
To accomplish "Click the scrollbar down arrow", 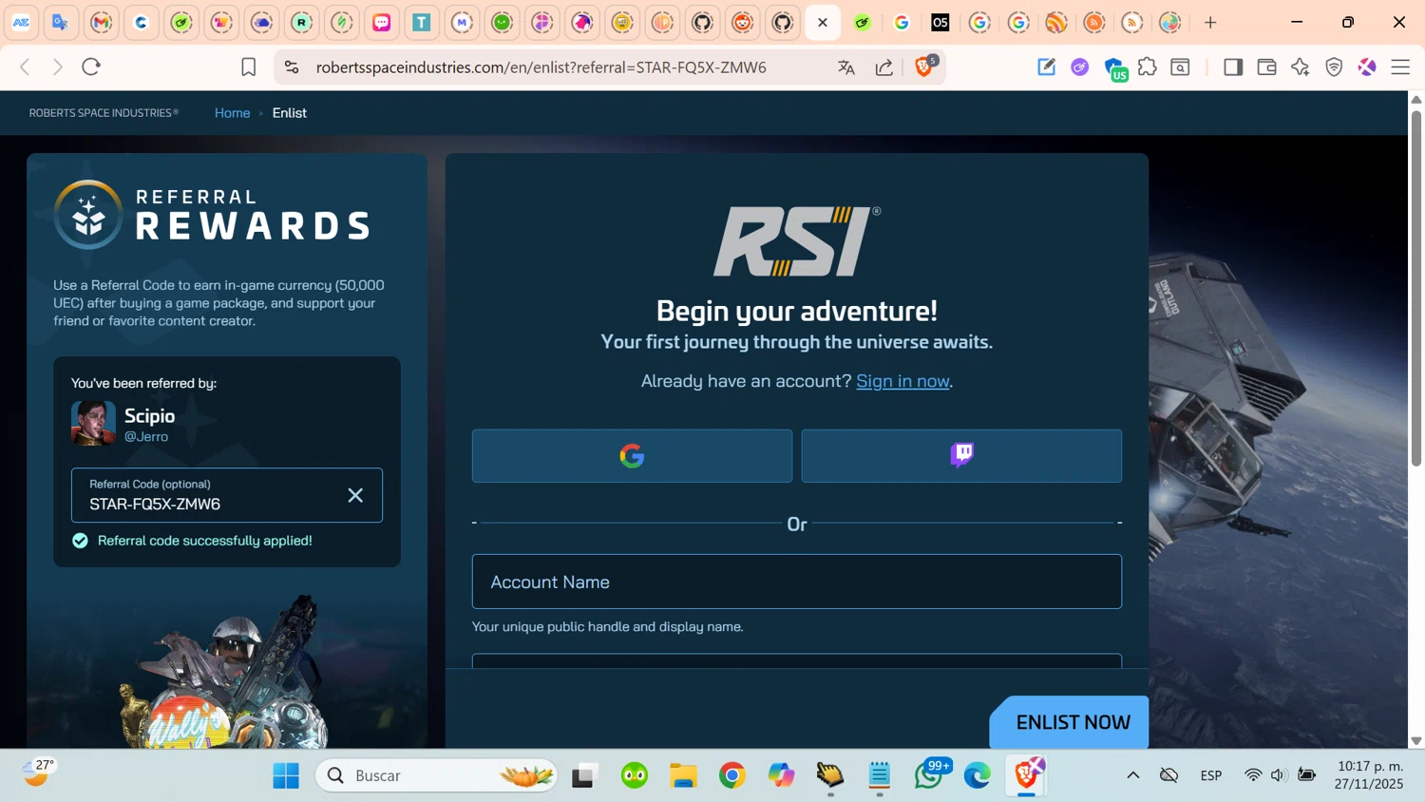I will [1415, 741].
